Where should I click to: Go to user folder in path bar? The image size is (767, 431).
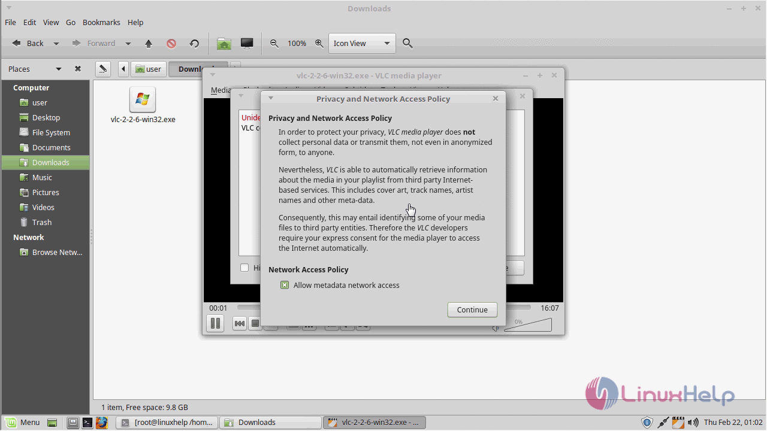(148, 69)
